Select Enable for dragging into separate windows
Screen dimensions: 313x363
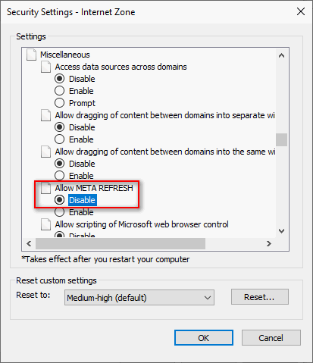[59, 139]
